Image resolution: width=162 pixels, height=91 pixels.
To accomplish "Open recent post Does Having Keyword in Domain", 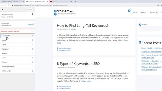I will pyautogui.click(x=152, y=56).
